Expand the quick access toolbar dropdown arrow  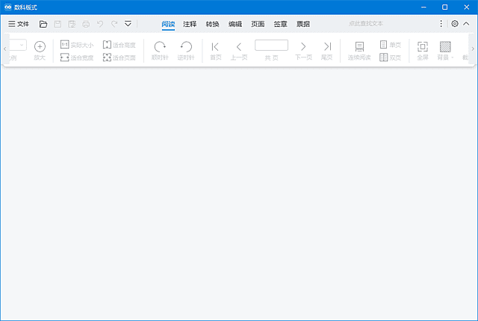[128, 24]
